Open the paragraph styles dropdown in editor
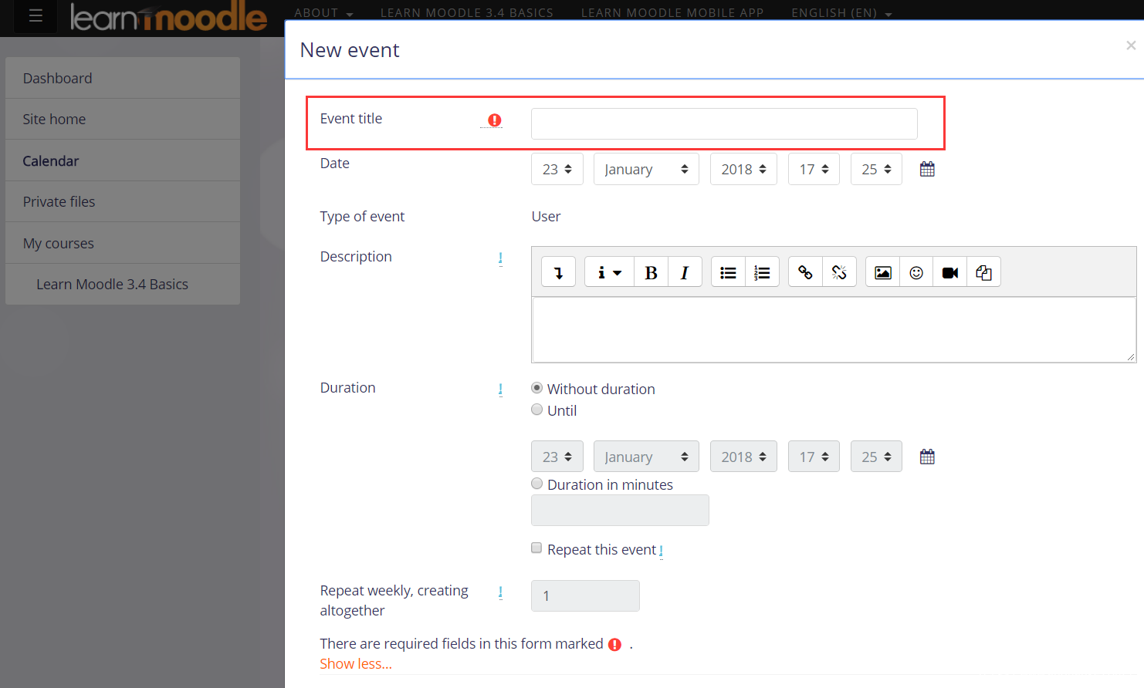This screenshot has width=1144, height=688. 609,272
